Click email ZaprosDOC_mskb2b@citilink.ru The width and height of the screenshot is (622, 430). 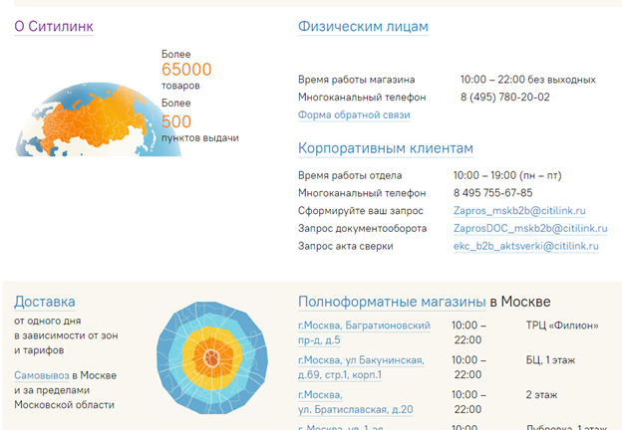530,229
